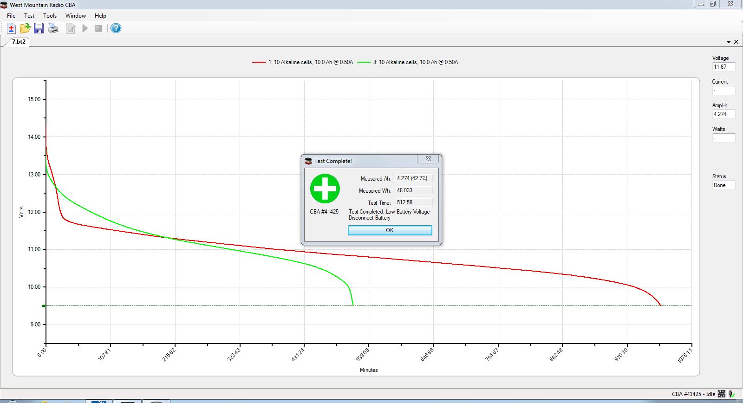This screenshot has width=743, height=403.
Task: Click the Watts value field
Action: coord(723,138)
